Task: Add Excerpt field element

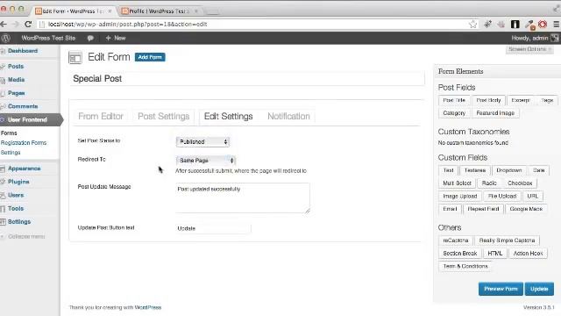Action: coord(521,100)
